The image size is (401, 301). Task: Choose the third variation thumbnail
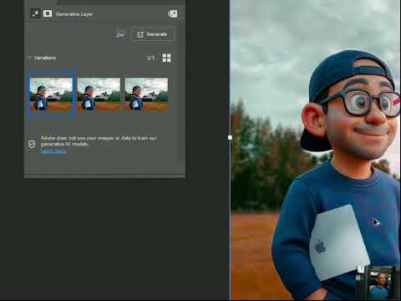pyautogui.click(x=146, y=94)
